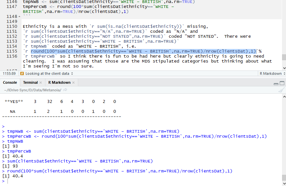
Task: Switch to the Console tab
Action: pyautogui.click(x=10, y=82)
